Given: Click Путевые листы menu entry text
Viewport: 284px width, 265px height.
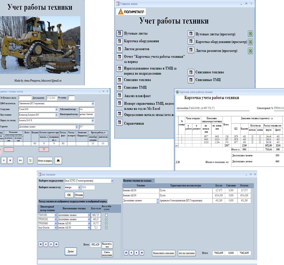Looking at the screenshot, I should pos(136,34).
